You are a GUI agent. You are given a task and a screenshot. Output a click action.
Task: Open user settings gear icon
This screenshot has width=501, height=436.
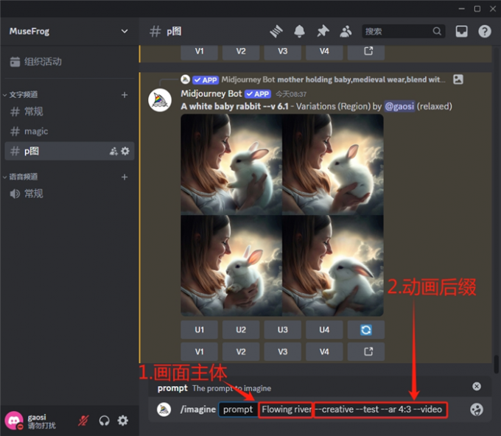123,421
